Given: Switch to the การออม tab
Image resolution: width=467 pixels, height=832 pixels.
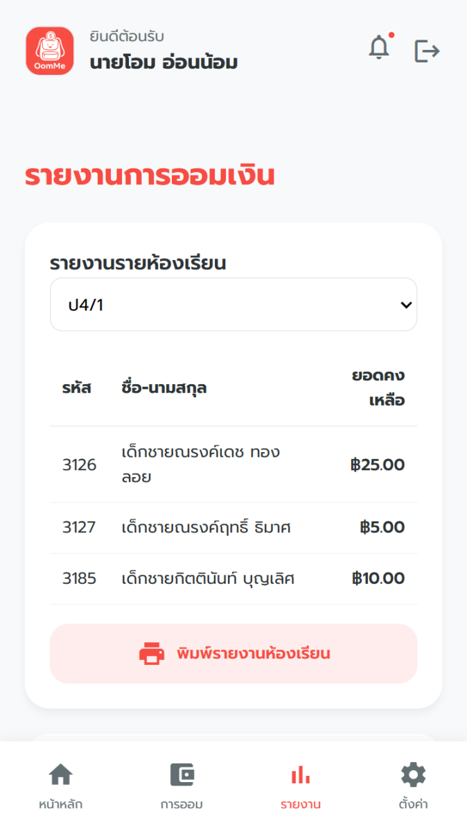Looking at the screenshot, I should tap(182, 804).
